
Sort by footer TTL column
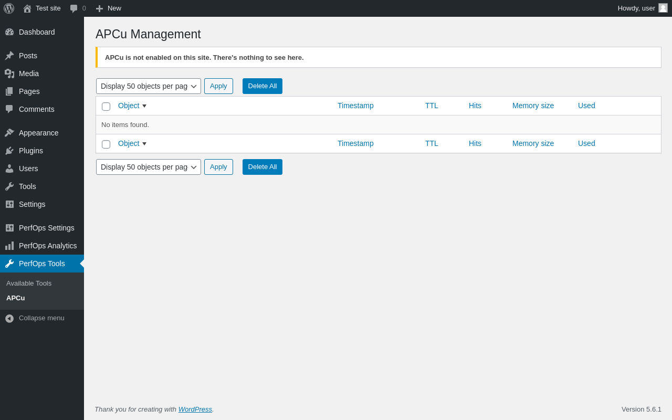coord(432,143)
